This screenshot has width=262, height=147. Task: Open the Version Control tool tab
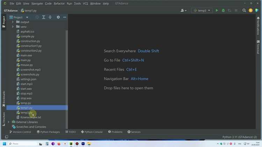pos(20,132)
